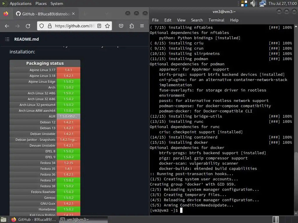Click the AUR version badge

68,116
